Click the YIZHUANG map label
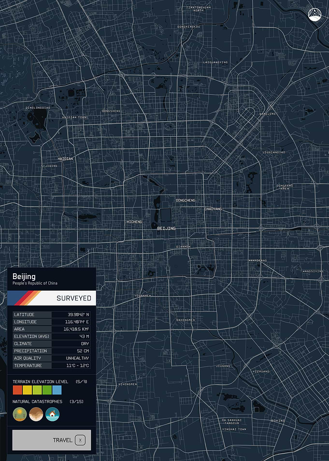The image size is (329, 461). tap(261, 372)
